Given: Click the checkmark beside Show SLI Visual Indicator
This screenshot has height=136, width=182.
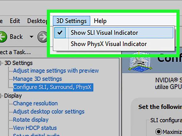Looking at the screenshot, I should pyautogui.click(x=60, y=33).
